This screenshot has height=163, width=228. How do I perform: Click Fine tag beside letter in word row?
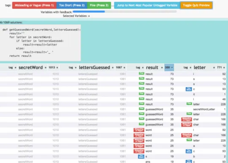point(189,140)
